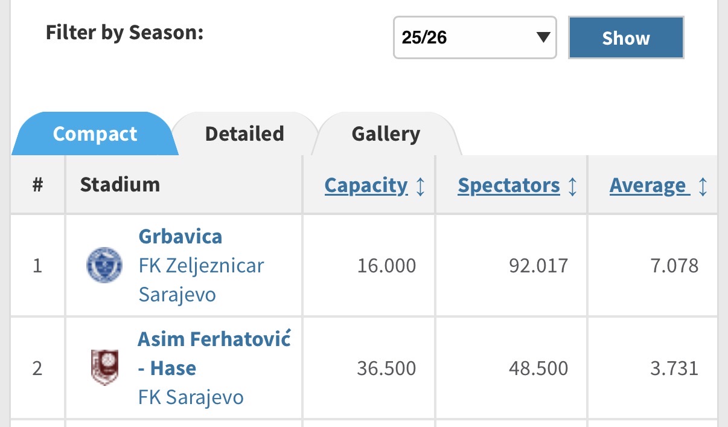The width and height of the screenshot is (728, 427).
Task: Open the FK Zeljeznicar Sarajevo club link
Action: 201,280
